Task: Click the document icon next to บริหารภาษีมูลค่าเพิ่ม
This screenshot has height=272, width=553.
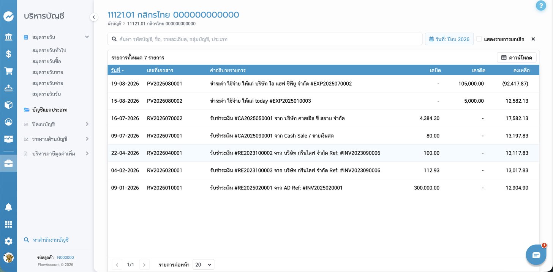Action: click(26, 154)
